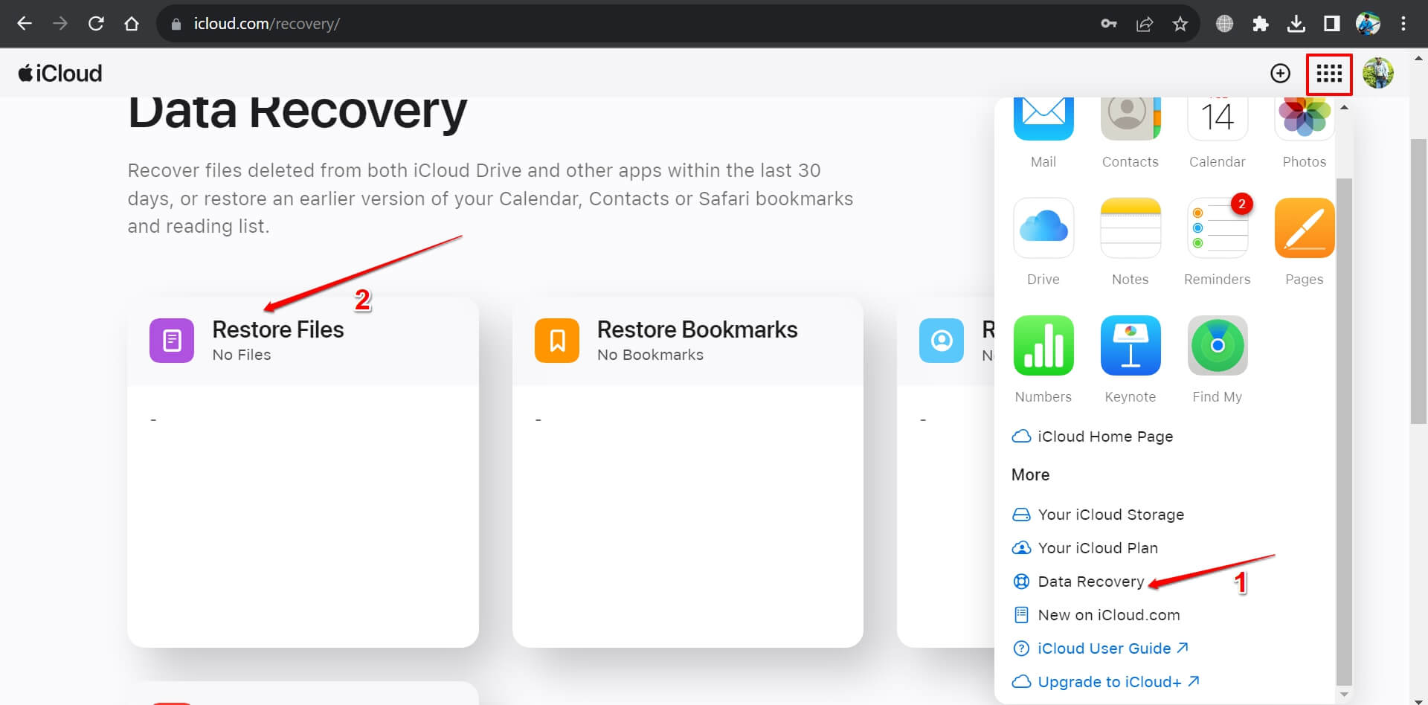Image resolution: width=1428 pixels, height=705 pixels.
Task: Open the Calendar app icon
Action: (1217, 119)
